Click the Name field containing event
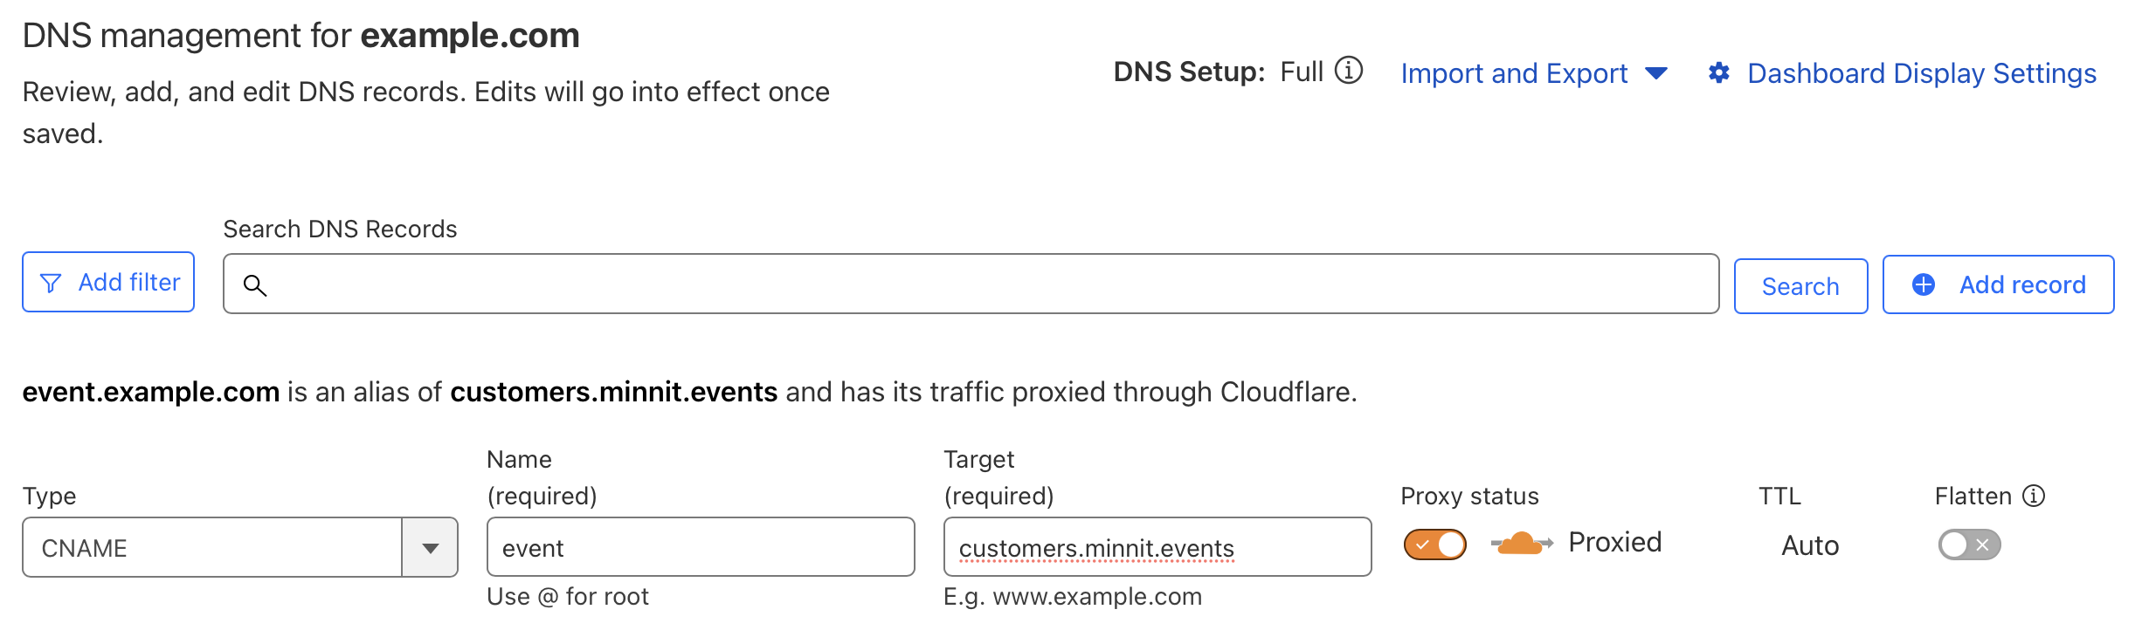This screenshot has width=2142, height=637. pos(700,548)
